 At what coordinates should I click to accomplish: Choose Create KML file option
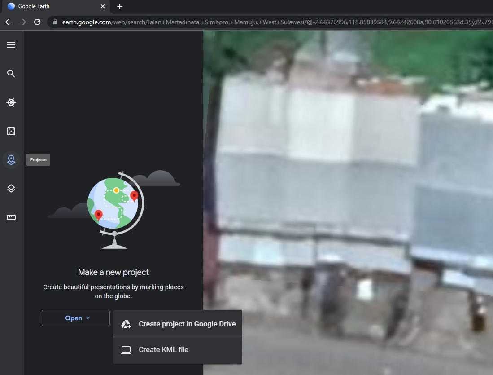pos(178,350)
